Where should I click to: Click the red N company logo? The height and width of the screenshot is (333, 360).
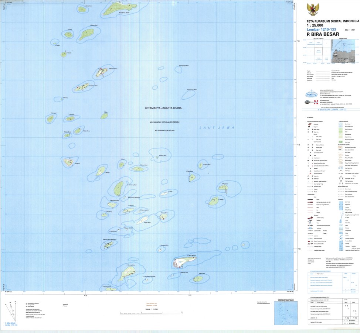(x=316, y=102)
